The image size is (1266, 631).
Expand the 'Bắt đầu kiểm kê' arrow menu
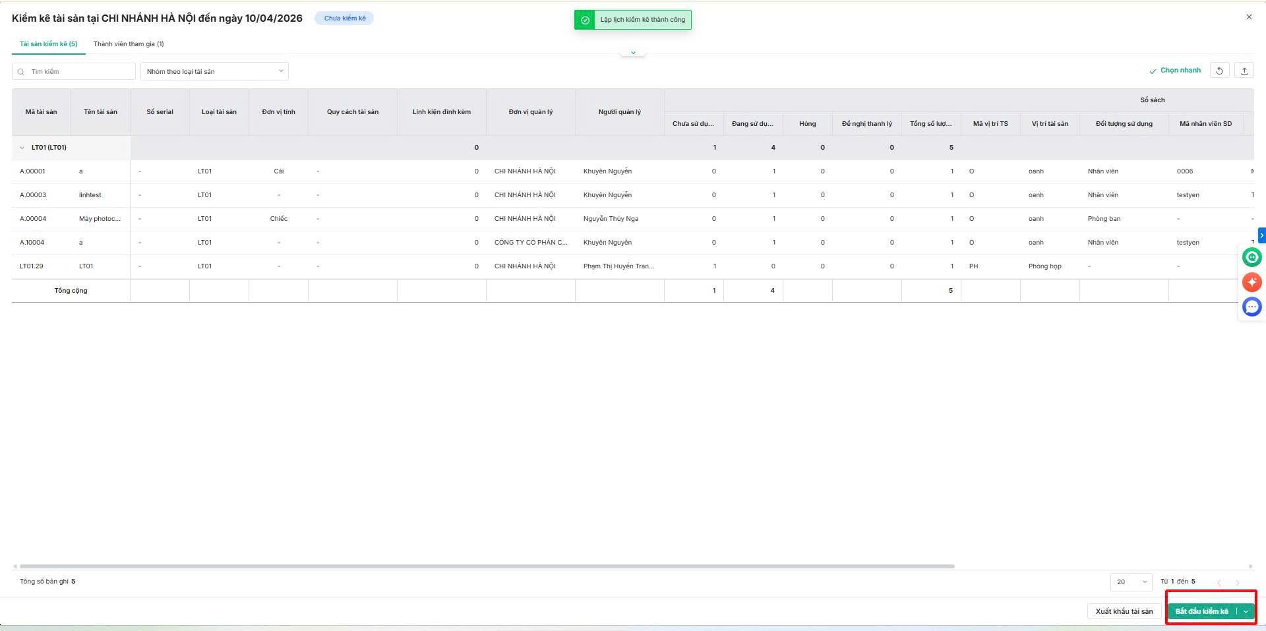point(1246,612)
